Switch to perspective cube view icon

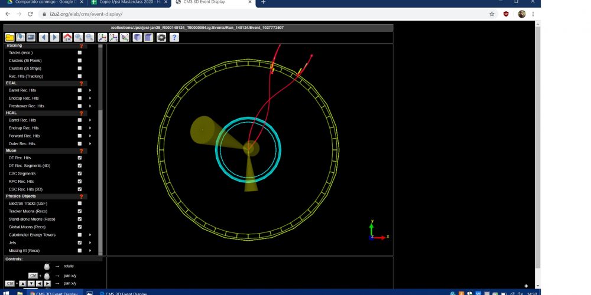pyautogui.click(x=137, y=37)
